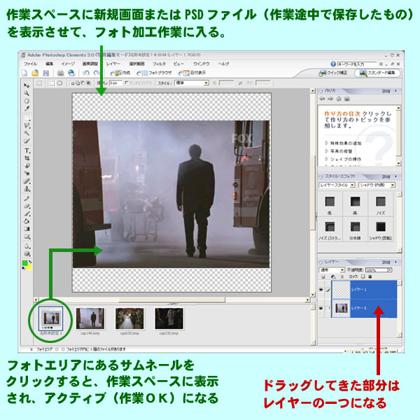Select the Hand tool
The image size is (420, 420).
point(27,101)
